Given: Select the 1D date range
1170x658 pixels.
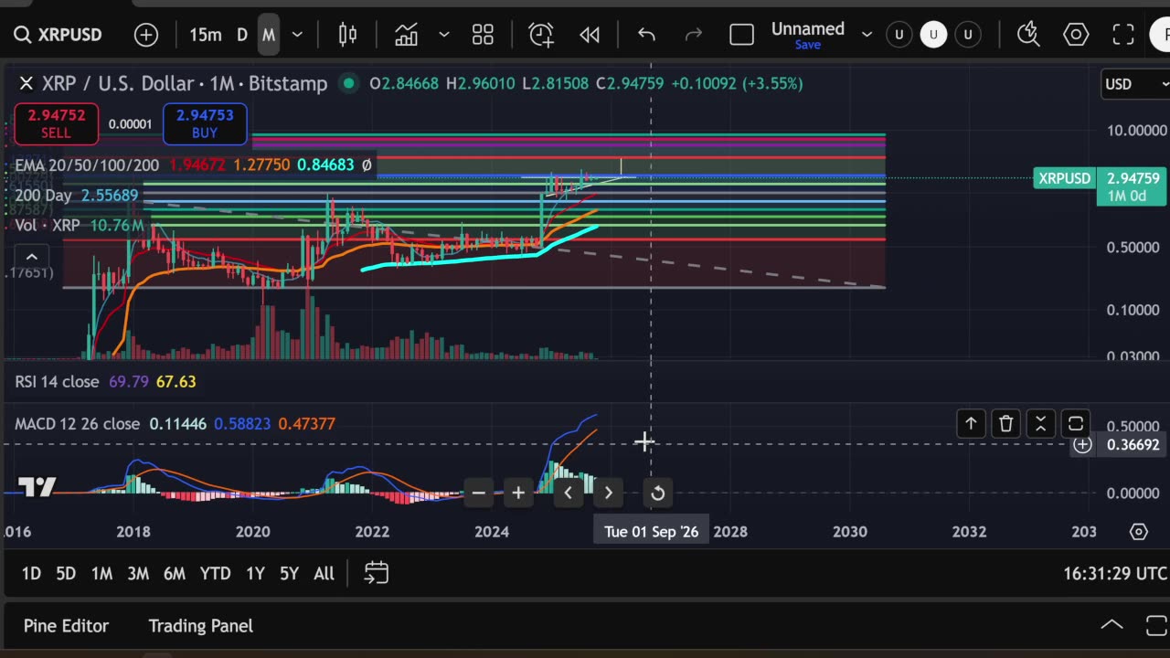Looking at the screenshot, I should [x=31, y=573].
